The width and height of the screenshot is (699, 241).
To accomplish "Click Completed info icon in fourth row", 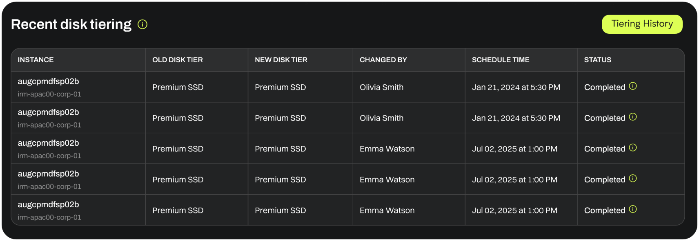I will pos(633,178).
